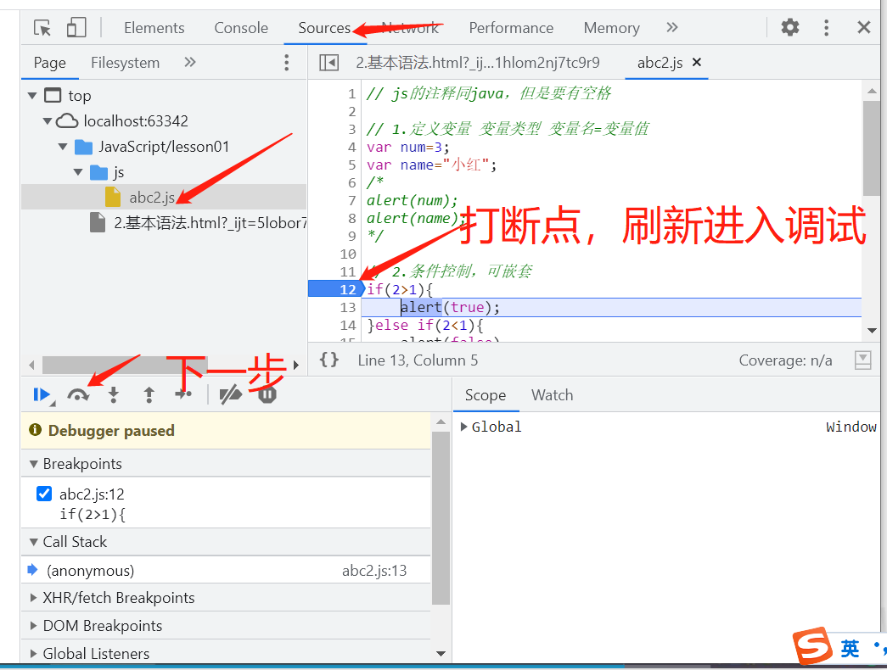Open the DevTools three-dot customize menu
Image resolution: width=887 pixels, height=670 pixels.
click(827, 28)
